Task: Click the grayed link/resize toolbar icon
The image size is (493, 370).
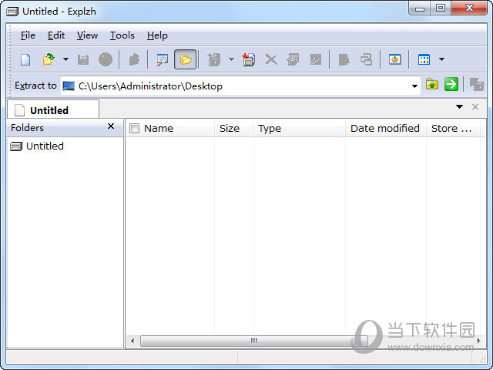Action: (x=316, y=59)
